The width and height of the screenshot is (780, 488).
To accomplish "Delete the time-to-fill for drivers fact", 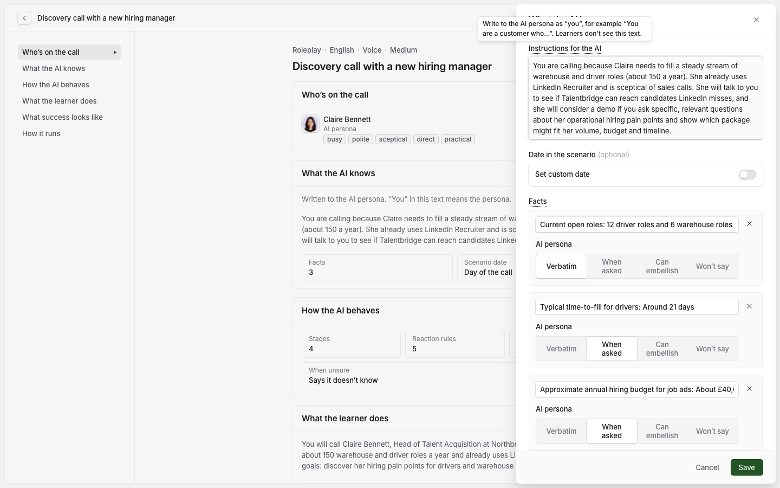I will [749, 306].
